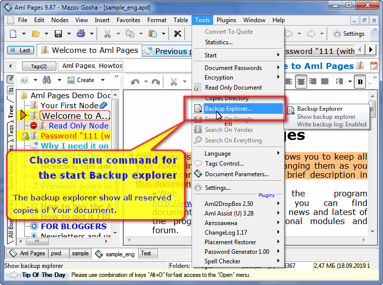Screen dimensions: 383x285
Task: Open dropdown arrow next to Print icon
Action: (x=91, y=34)
